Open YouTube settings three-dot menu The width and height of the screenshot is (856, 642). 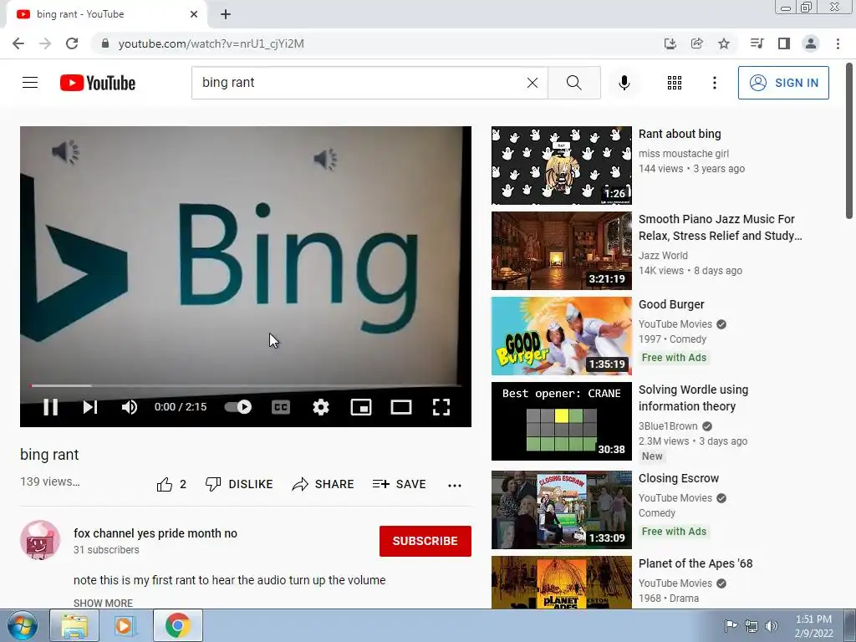pos(714,83)
